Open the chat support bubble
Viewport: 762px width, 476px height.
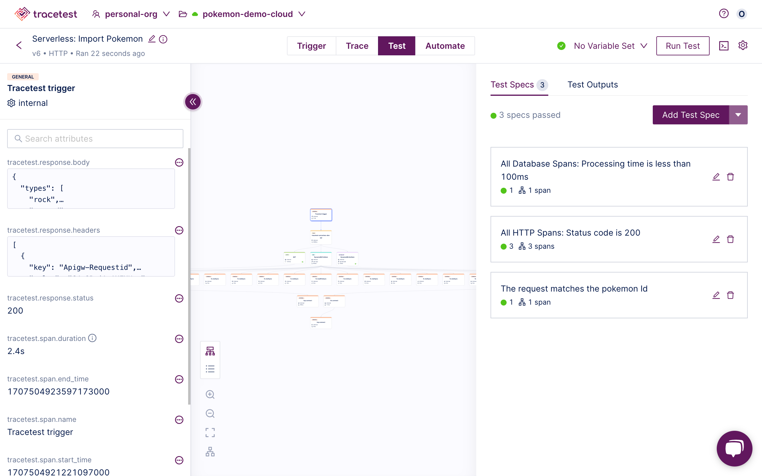click(x=734, y=448)
